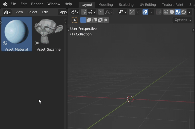The image size is (195, 129).
Task: Toggle proportional editing
Action: coord(101,12)
